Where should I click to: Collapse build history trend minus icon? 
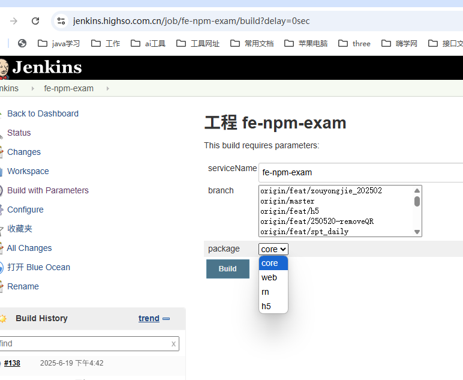(166, 319)
